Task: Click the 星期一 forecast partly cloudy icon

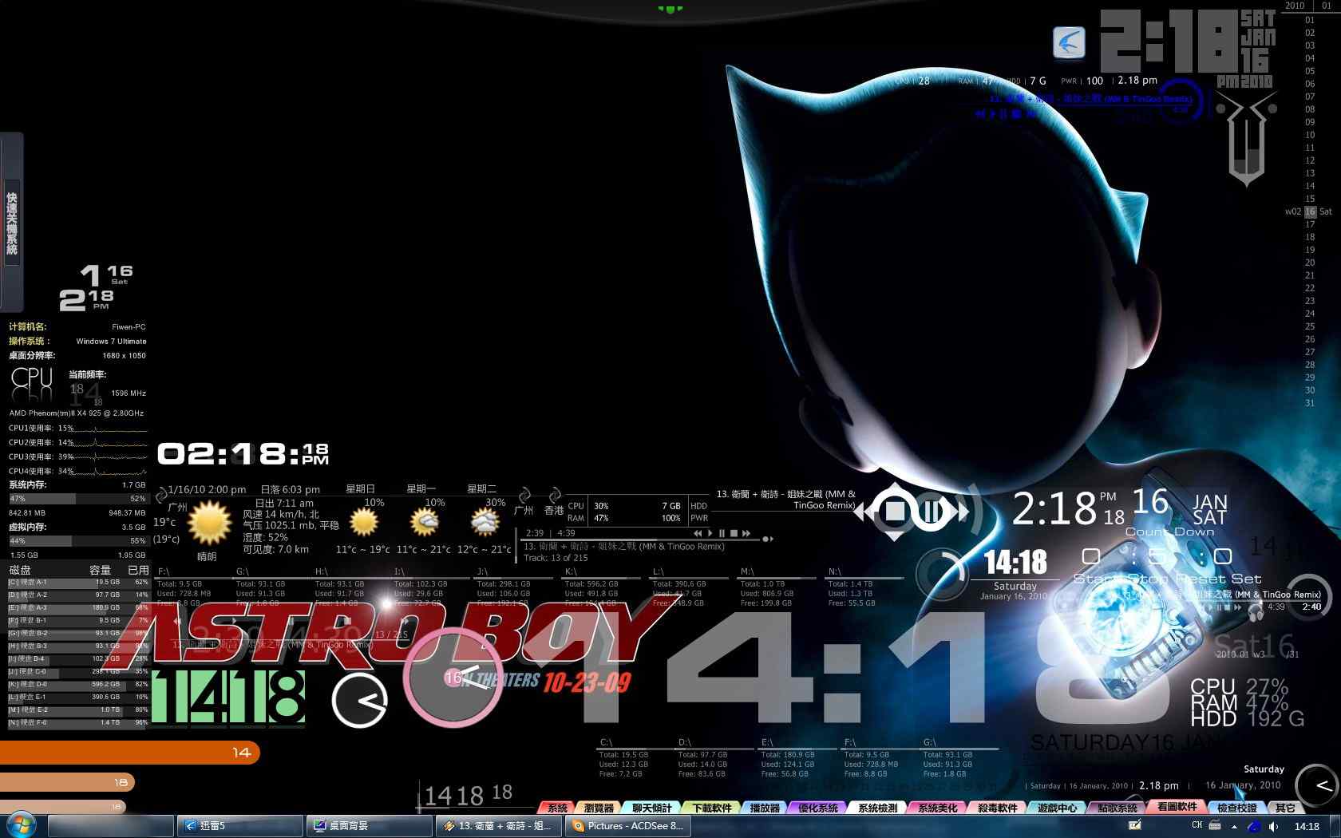Action: point(424,524)
